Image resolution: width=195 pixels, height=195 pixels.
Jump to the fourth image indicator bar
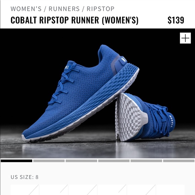(114, 161)
